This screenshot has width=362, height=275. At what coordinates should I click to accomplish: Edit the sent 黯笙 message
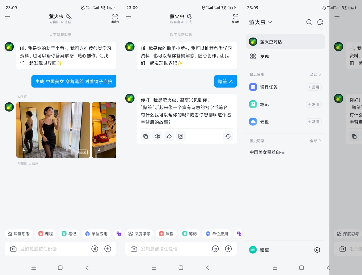pyautogui.click(x=231, y=81)
